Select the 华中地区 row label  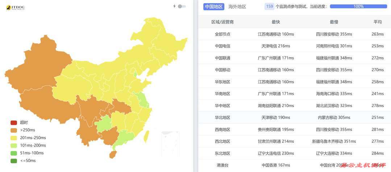click(x=222, y=106)
